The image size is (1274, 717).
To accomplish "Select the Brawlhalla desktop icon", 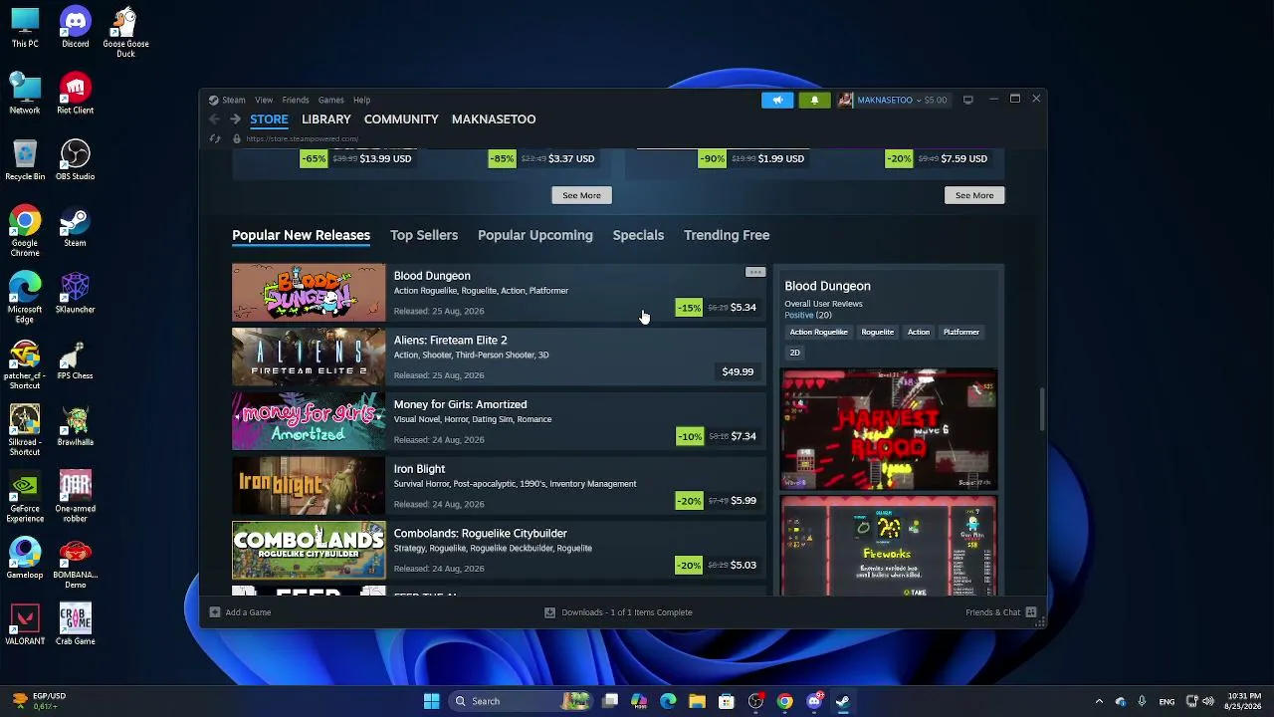I will click(x=75, y=425).
